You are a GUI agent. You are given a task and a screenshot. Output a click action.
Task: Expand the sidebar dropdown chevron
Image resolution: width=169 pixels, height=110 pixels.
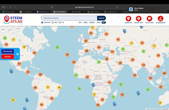pyautogui.click(x=7, y=7)
